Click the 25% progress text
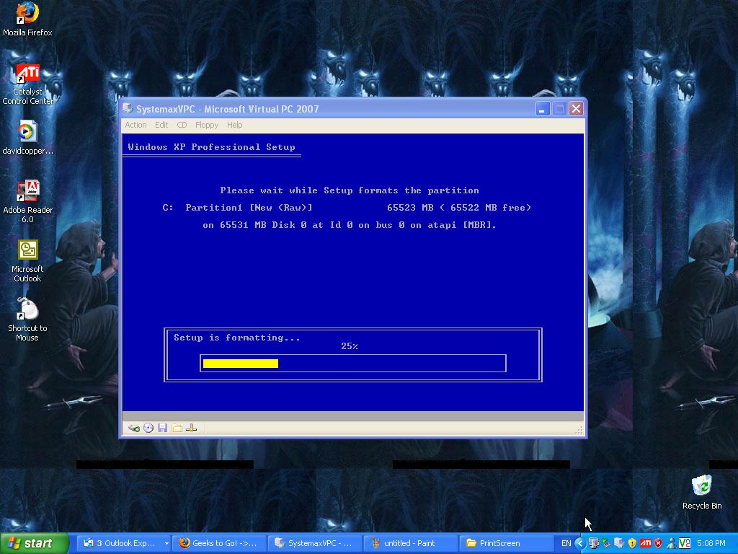Image resolution: width=738 pixels, height=554 pixels. pyautogui.click(x=350, y=346)
